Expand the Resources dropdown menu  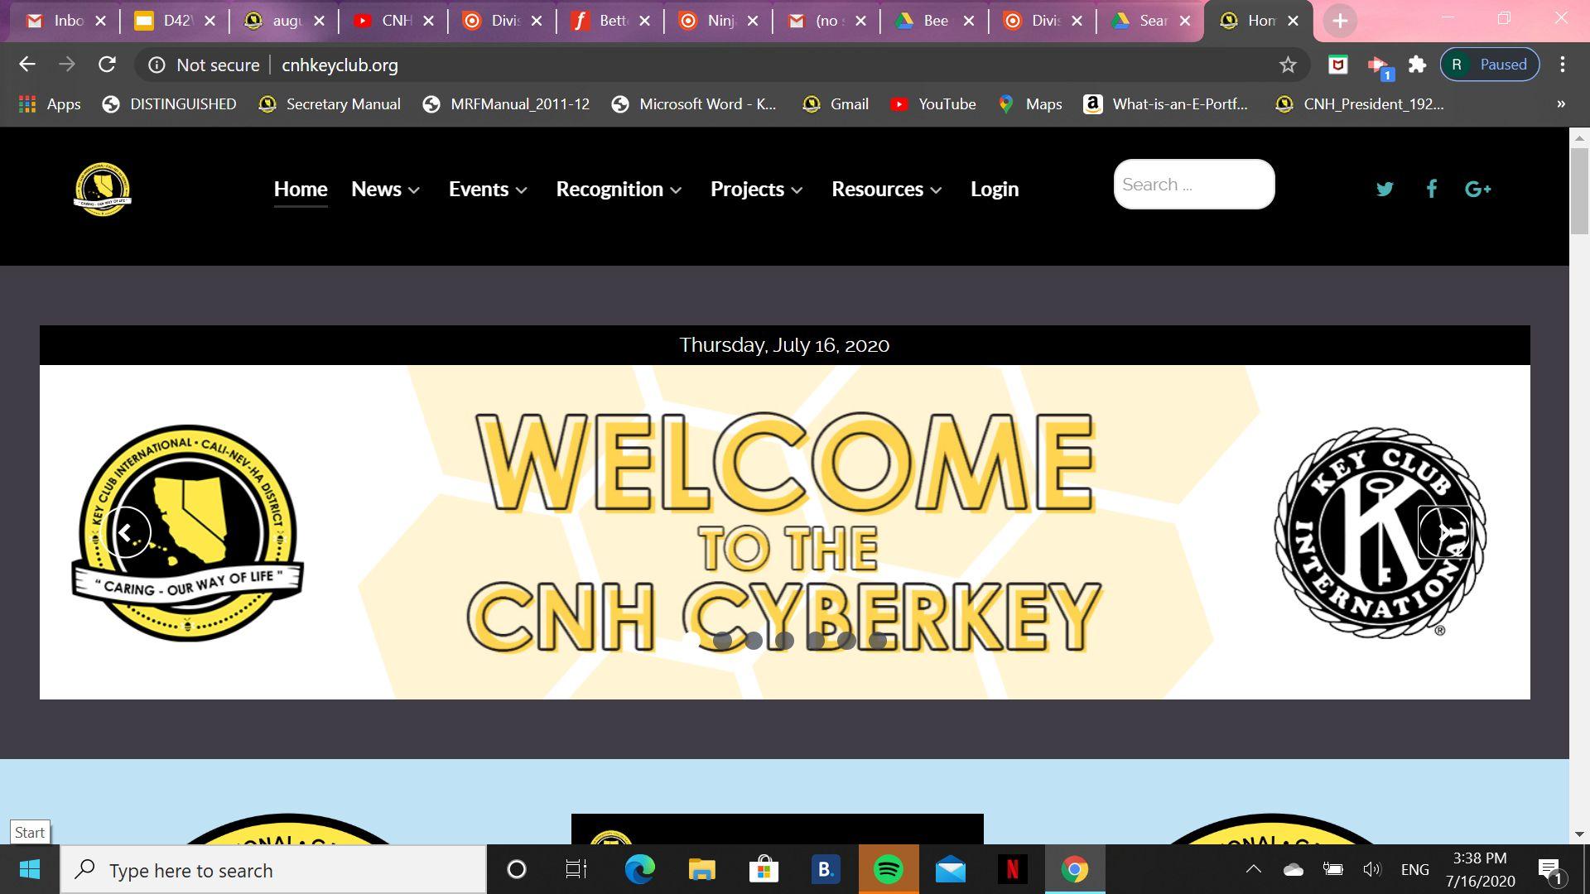pos(886,190)
